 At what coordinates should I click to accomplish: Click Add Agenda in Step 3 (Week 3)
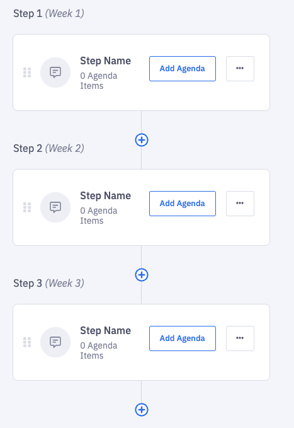183,338
